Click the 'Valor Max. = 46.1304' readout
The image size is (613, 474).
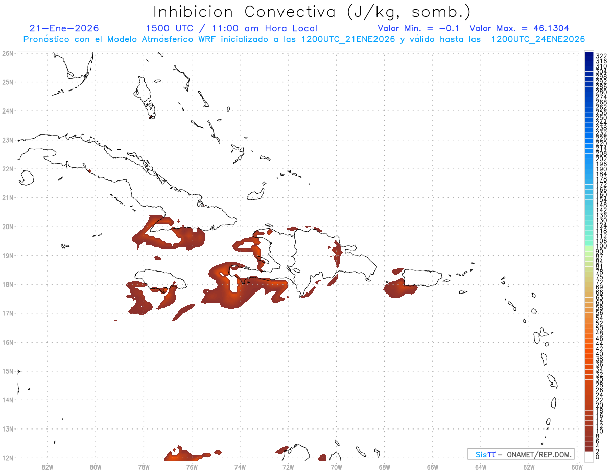[x=520, y=28]
